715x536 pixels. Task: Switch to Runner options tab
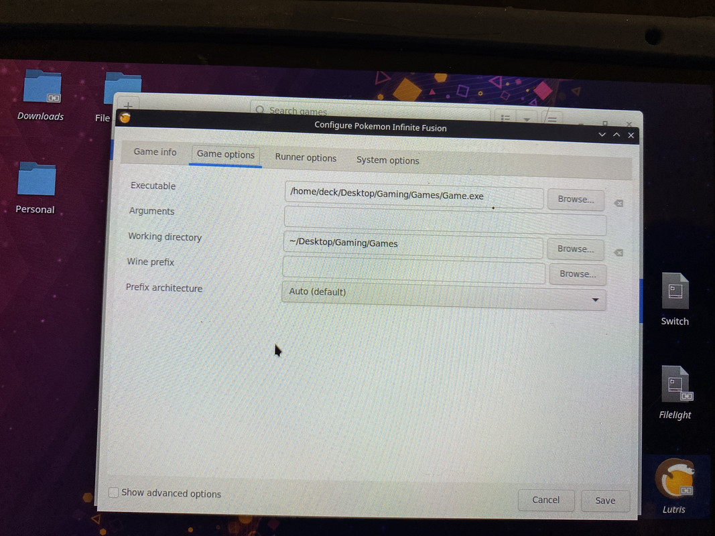coord(306,157)
